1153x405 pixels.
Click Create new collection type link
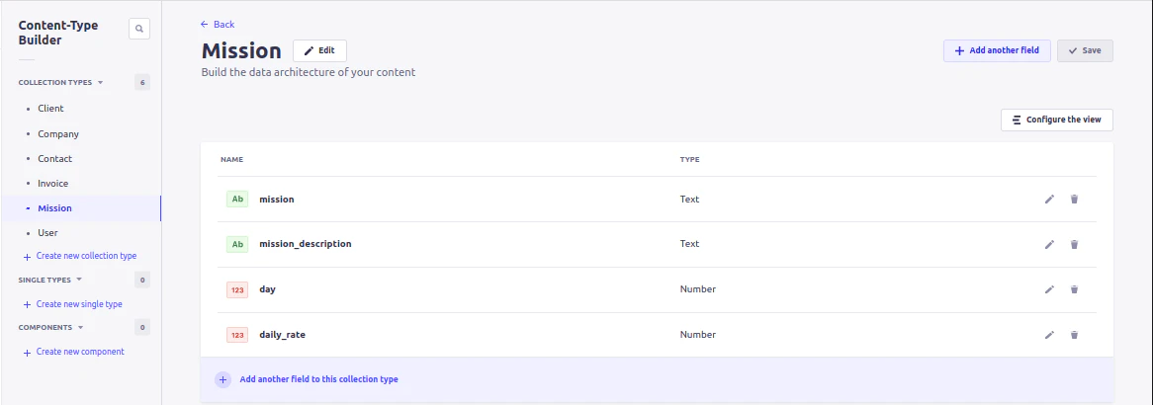(85, 256)
